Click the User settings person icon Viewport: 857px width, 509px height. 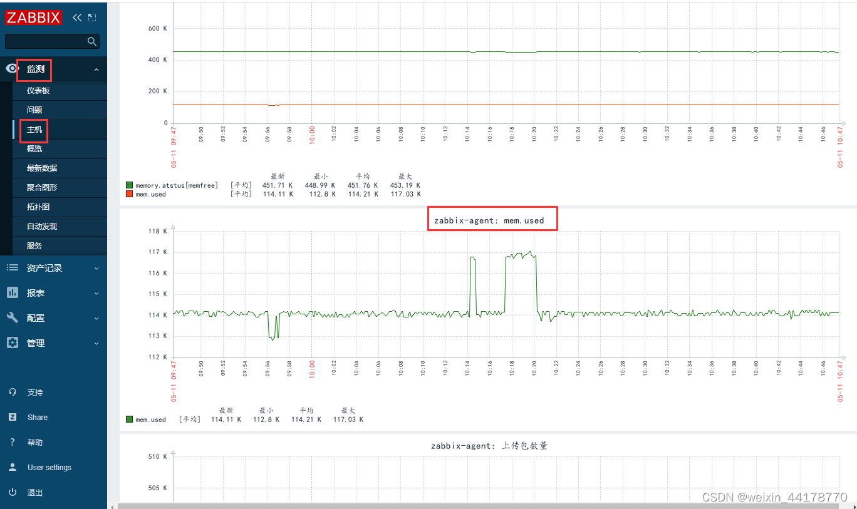coord(13,467)
